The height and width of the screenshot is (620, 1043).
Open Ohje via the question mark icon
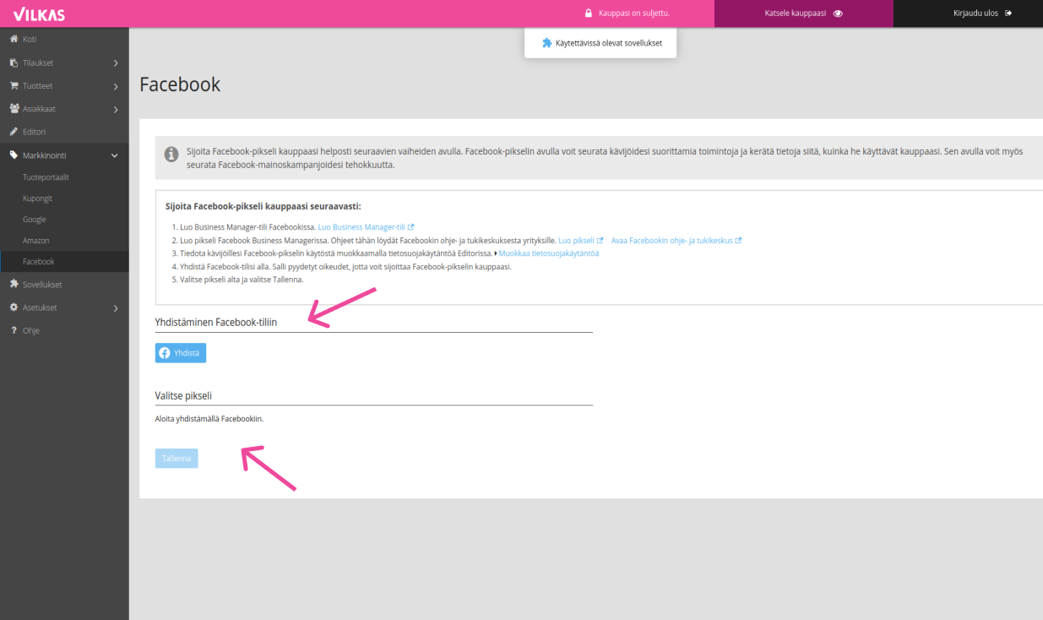point(14,330)
